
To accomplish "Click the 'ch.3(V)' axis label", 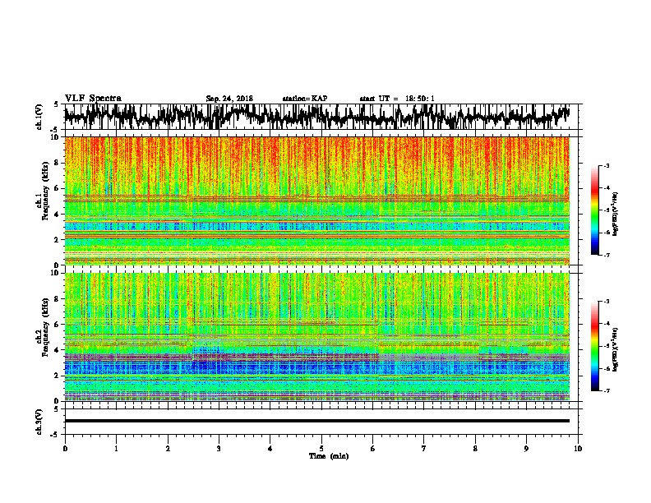I will click(39, 422).
